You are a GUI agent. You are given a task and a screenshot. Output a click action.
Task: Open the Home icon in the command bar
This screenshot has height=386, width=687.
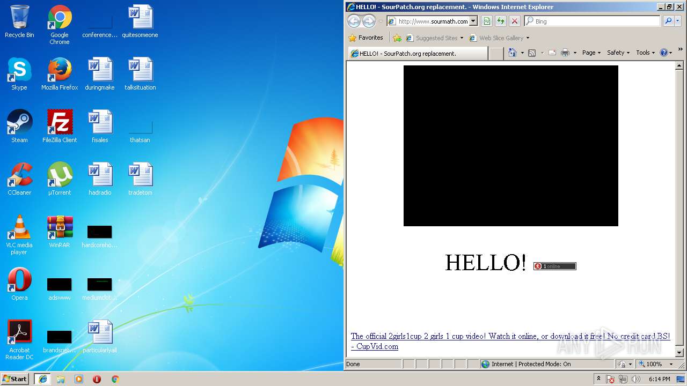tap(513, 53)
